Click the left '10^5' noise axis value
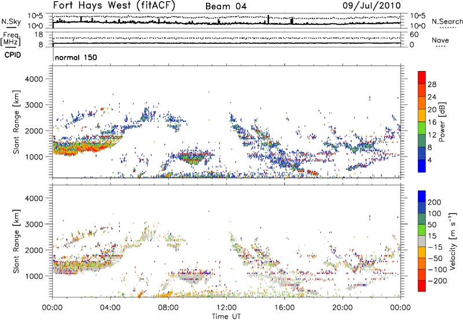The image size is (463, 320). point(35,16)
